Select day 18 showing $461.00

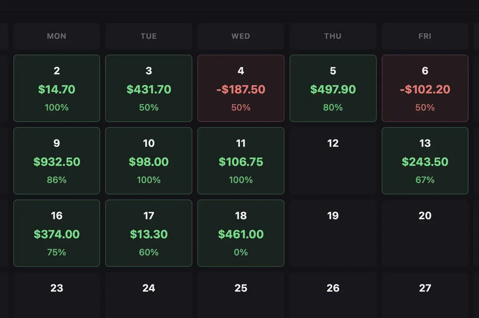click(x=241, y=233)
